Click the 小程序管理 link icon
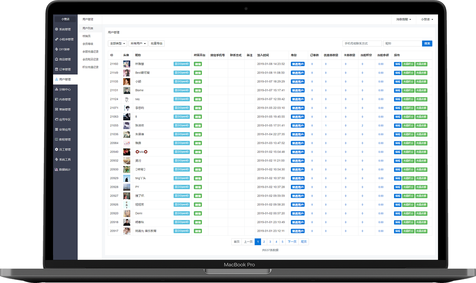 pyautogui.click(x=57, y=39)
